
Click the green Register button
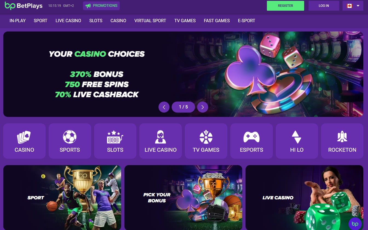pos(286,6)
